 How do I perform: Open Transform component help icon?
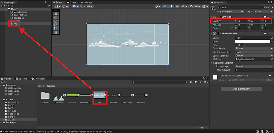tap(265, 17)
